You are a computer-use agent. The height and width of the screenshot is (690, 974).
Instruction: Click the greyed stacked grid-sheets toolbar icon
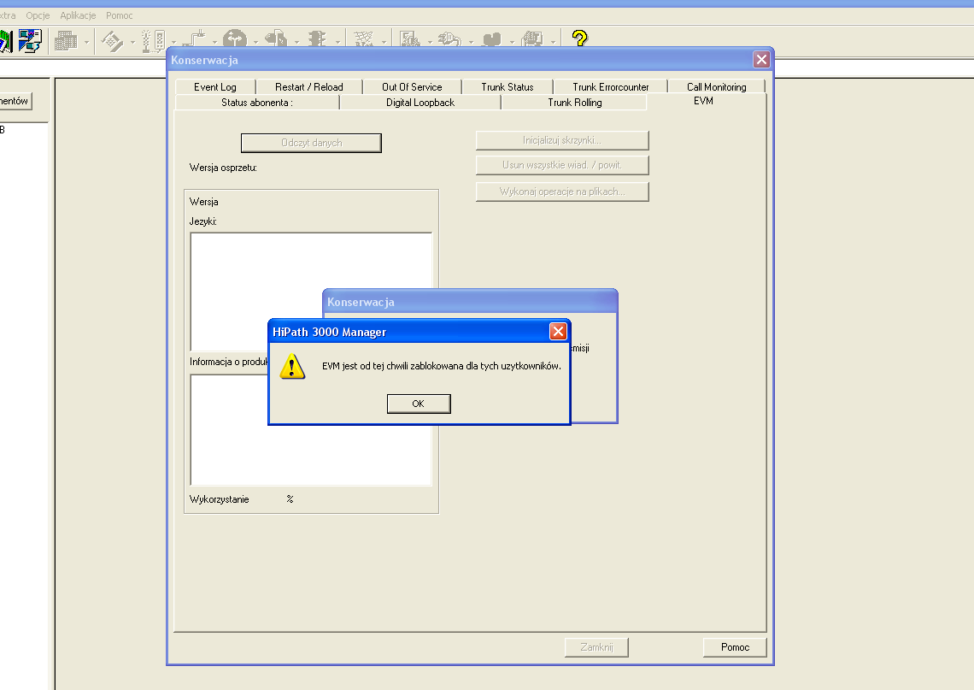[x=66, y=41]
